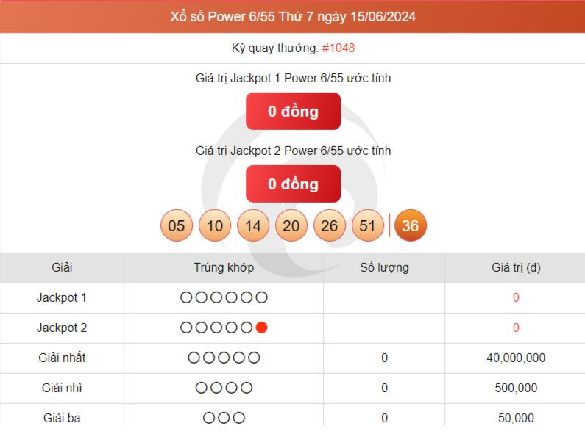
Task: Click the number 05 lottery ball
Action: pyautogui.click(x=177, y=226)
